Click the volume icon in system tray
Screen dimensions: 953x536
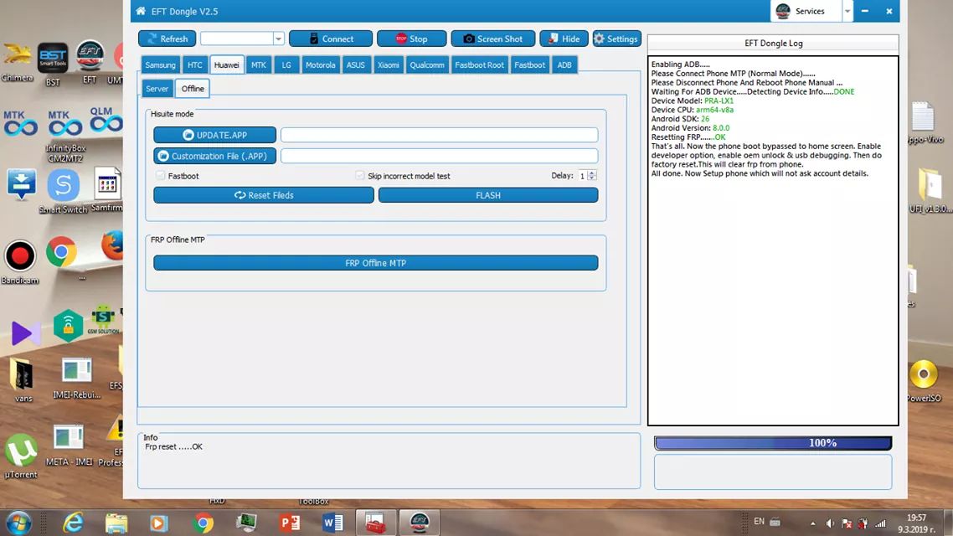(830, 523)
